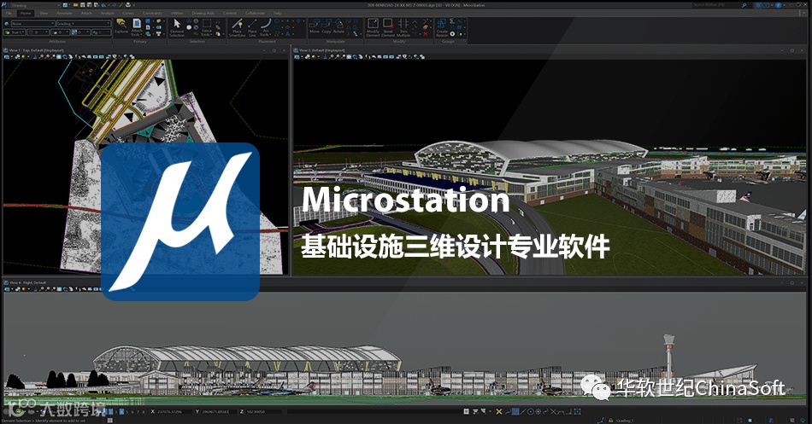The image size is (812, 424).
Task: Open the File menu tab
Action: pos(9,13)
